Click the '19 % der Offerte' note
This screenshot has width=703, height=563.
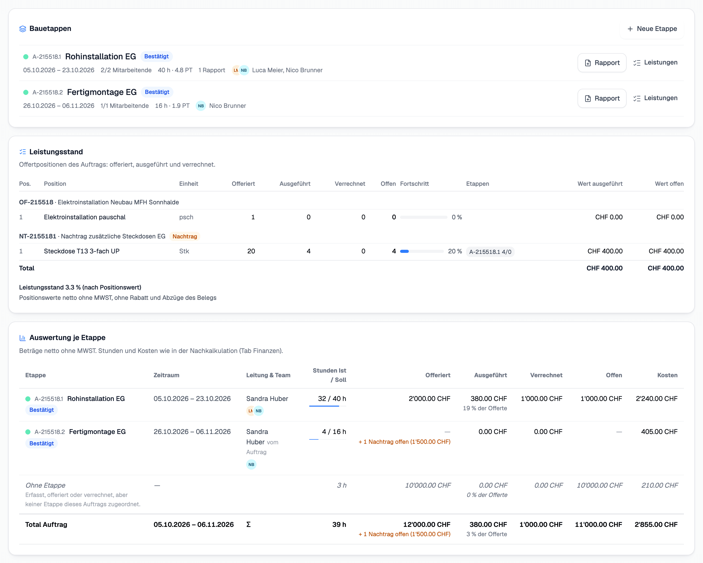pyautogui.click(x=485, y=408)
